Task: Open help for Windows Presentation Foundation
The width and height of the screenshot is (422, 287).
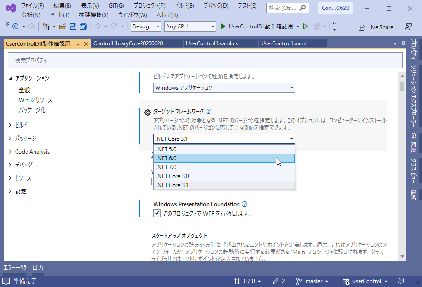Action: [x=245, y=204]
